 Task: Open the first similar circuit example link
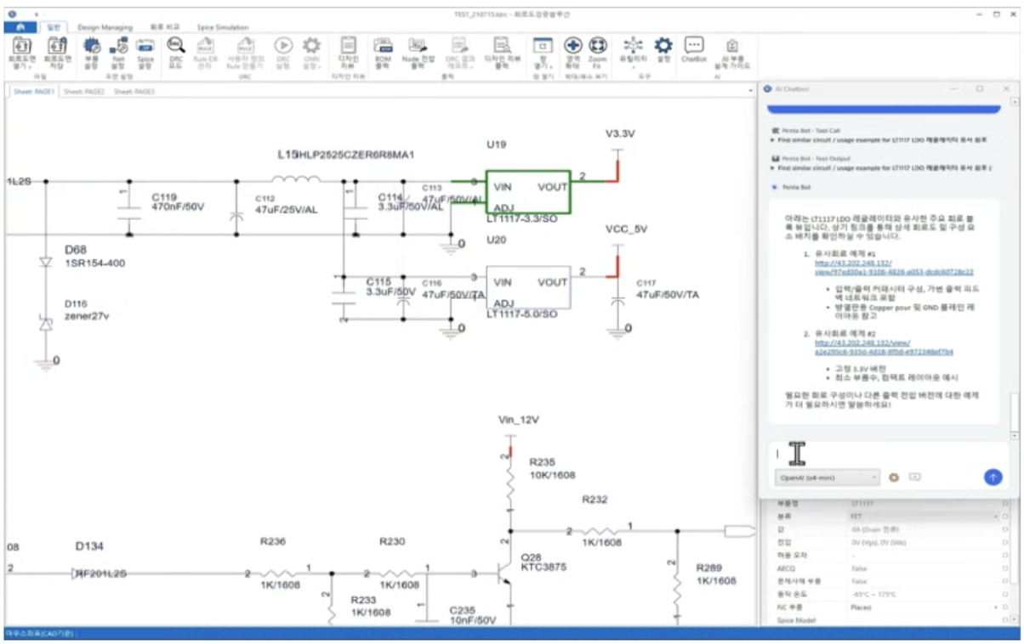pyautogui.click(x=893, y=268)
